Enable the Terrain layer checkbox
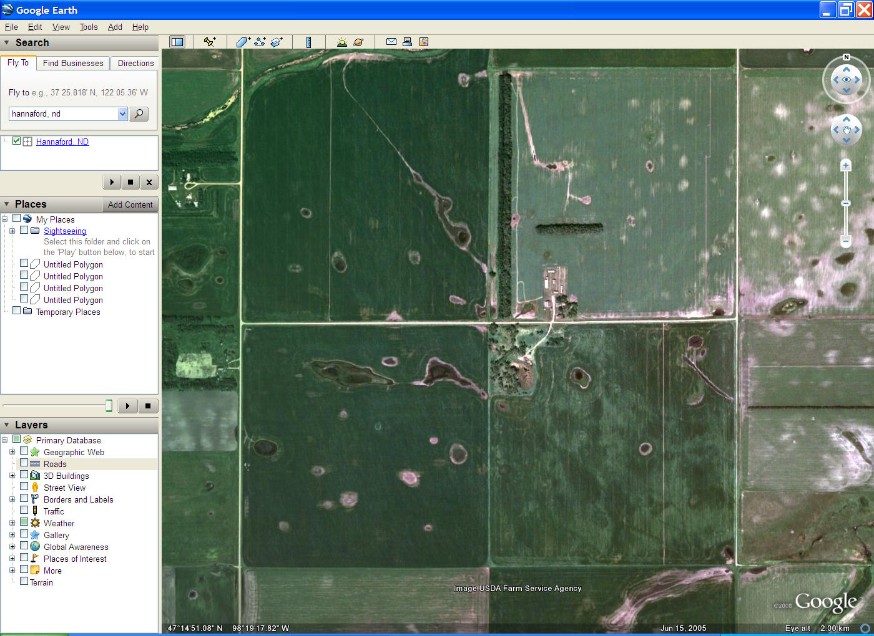 24,581
